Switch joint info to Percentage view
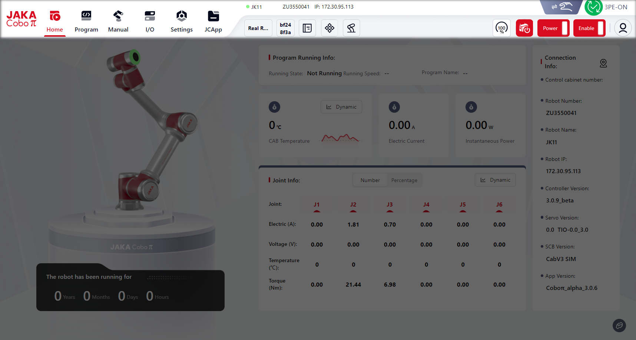 404,180
